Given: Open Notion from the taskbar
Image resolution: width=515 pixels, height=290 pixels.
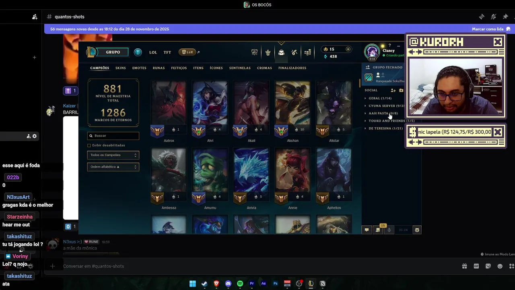Looking at the screenshot, I should pyautogui.click(x=323, y=284).
